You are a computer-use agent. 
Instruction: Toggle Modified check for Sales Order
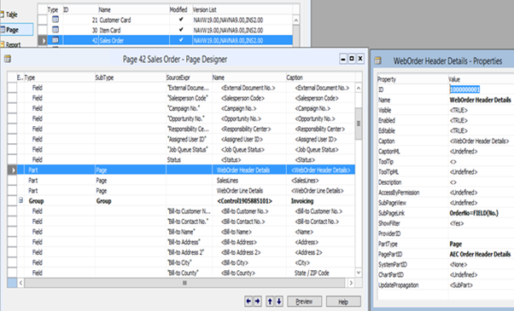click(x=181, y=40)
